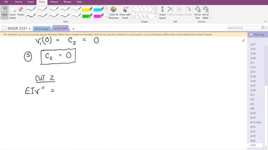Viewport: 268px width, 150px height.
Task: Open the Eraser options dropdown arrow
Action: coord(21,18)
